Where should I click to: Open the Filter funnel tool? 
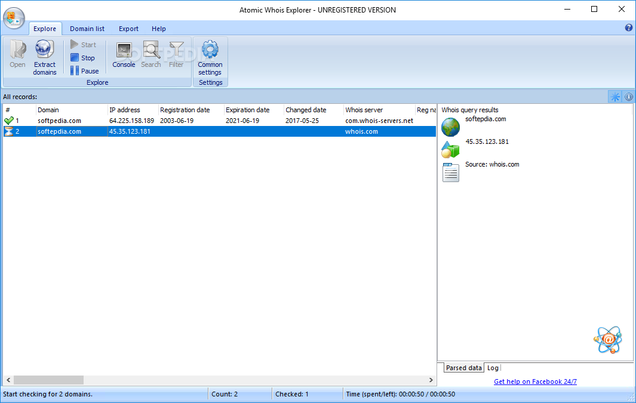[176, 54]
